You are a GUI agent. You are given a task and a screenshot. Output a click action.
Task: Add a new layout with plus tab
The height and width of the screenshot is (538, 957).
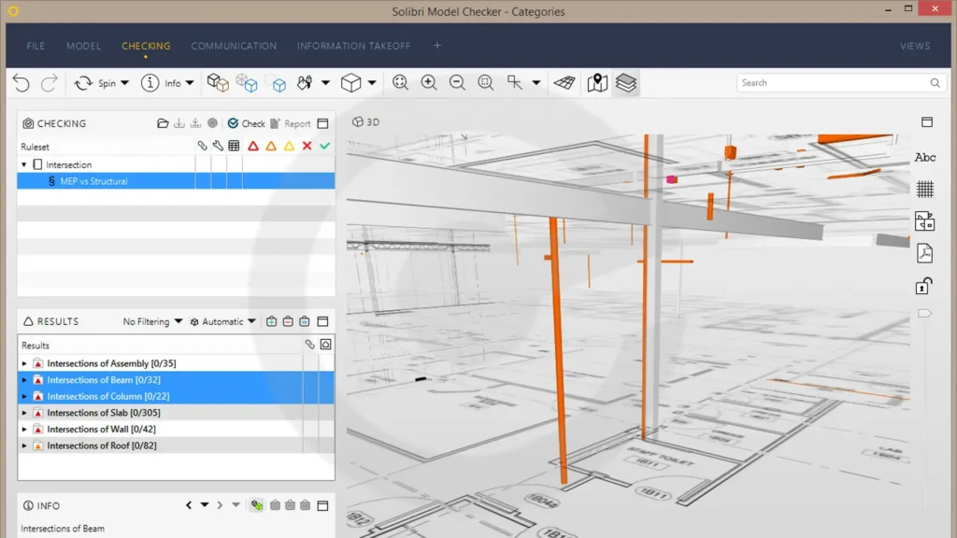tap(437, 46)
